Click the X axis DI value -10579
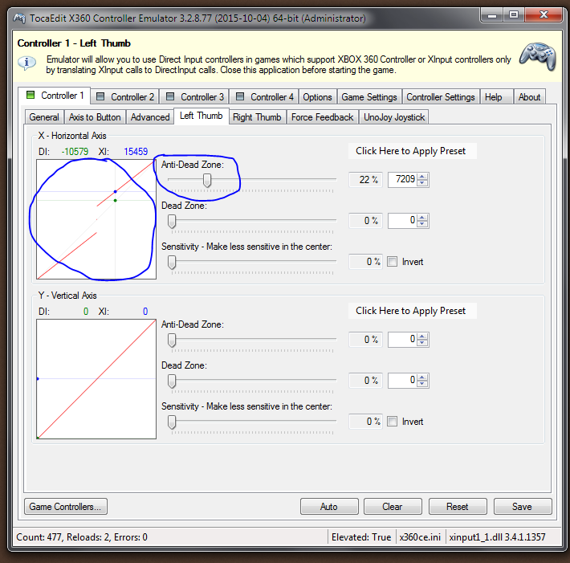 click(75, 152)
